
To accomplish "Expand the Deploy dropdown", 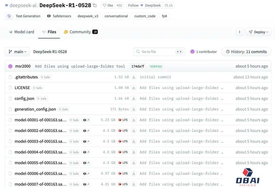I will 258,32.
